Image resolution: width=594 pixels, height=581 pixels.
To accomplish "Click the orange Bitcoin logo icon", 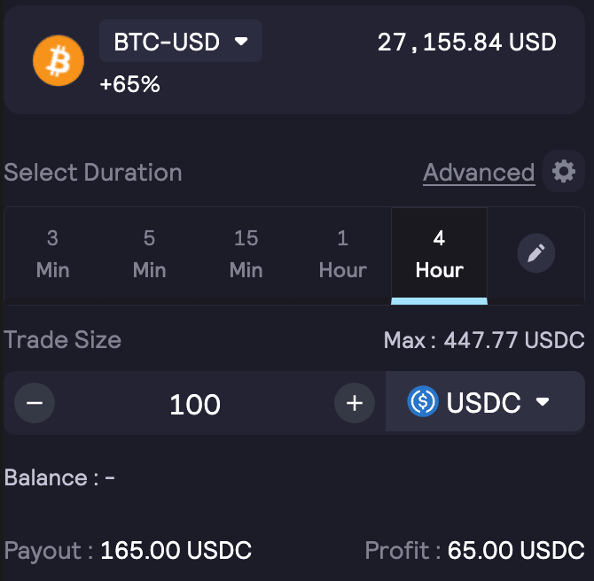I will (x=58, y=60).
